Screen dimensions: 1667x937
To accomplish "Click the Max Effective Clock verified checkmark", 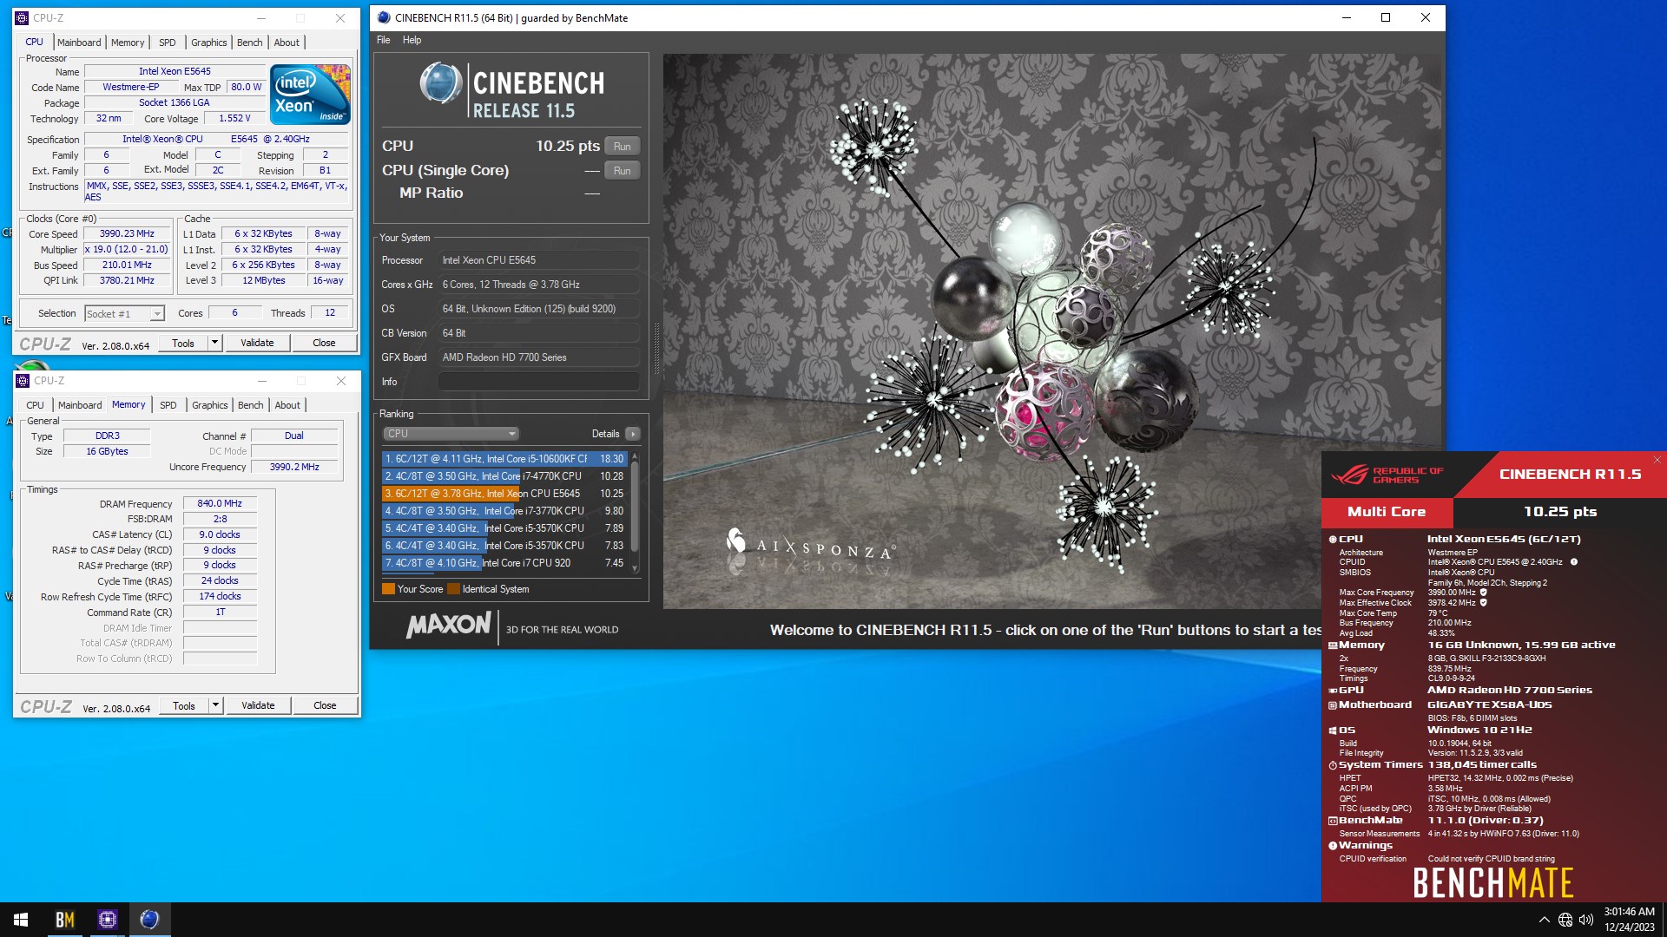I will click(x=1484, y=603).
